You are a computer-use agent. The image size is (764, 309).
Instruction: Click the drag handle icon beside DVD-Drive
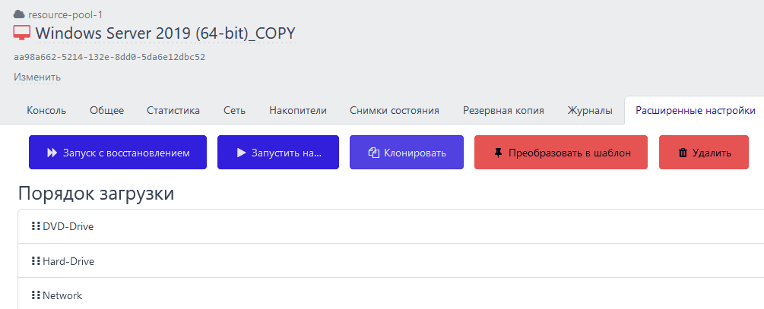click(x=35, y=226)
